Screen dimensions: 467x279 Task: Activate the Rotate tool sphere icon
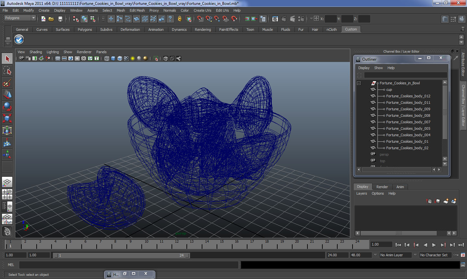(x=7, y=106)
